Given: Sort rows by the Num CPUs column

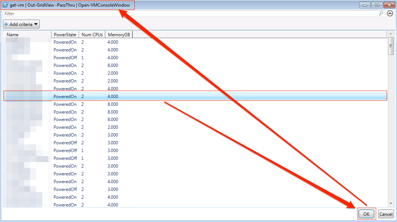Looking at the screenshot, I should (92, 34).
